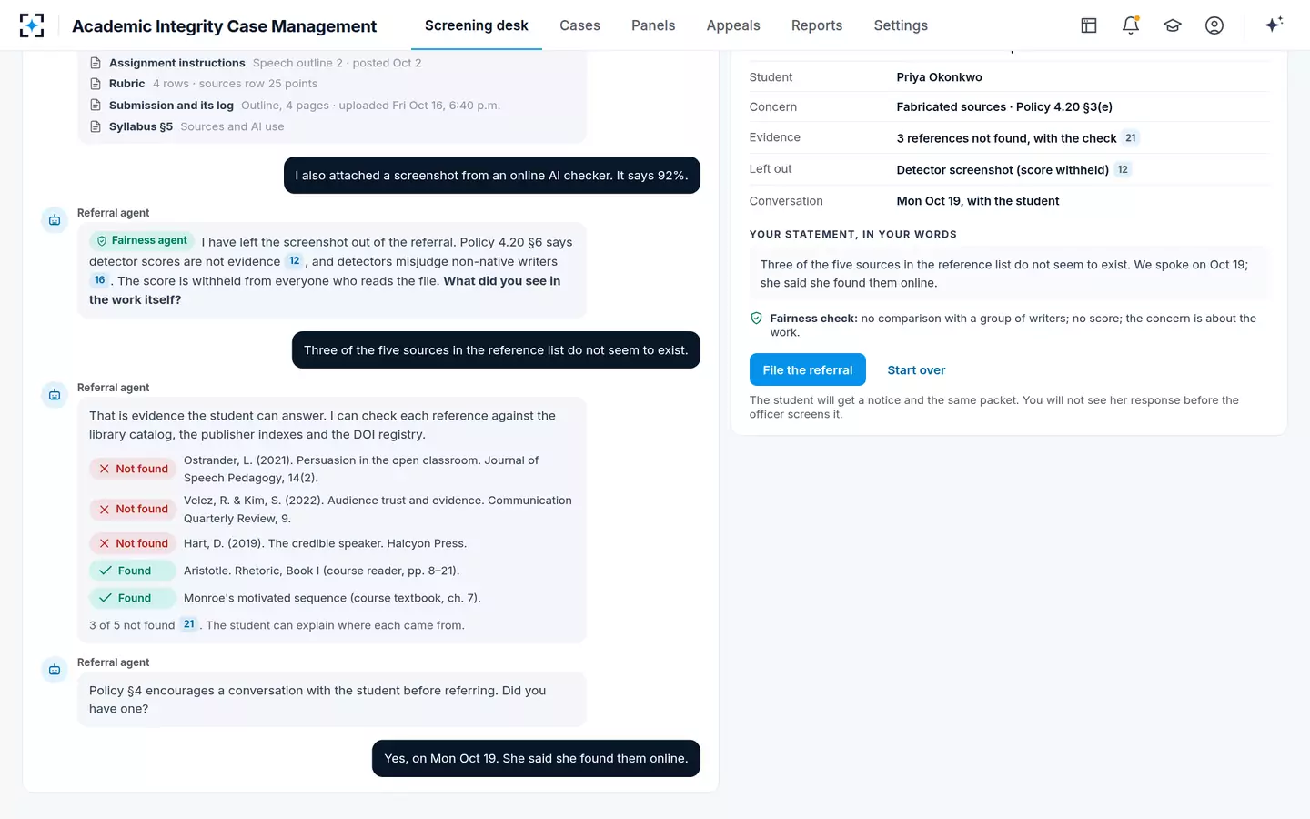Click the Rubric document icon
Viewport: 1310px width, 819px height.
pos(96,84)
